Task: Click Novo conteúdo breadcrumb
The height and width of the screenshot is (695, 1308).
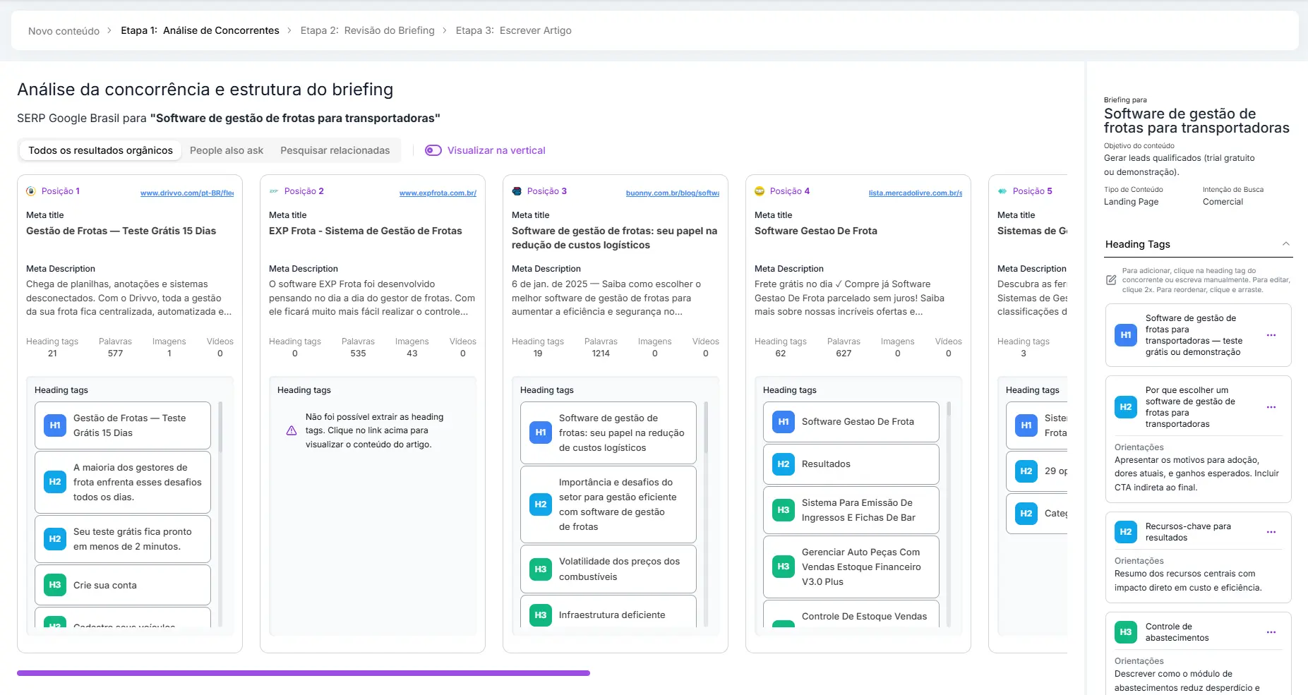Action: [x=64, y=31]
